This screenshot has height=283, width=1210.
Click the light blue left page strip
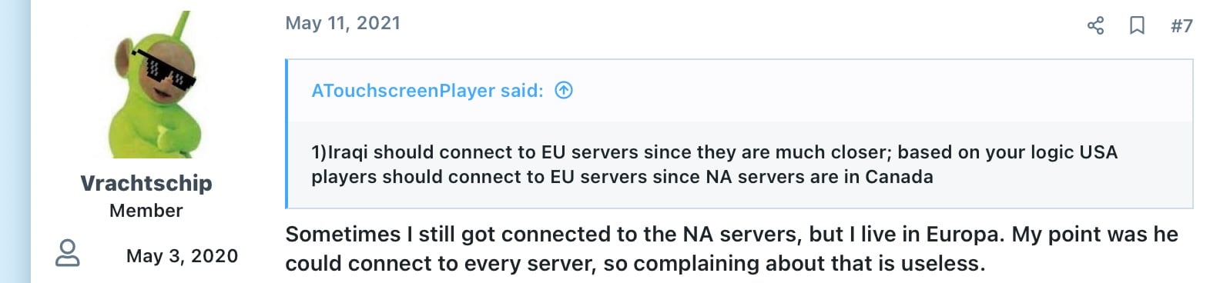coord(15,141)
